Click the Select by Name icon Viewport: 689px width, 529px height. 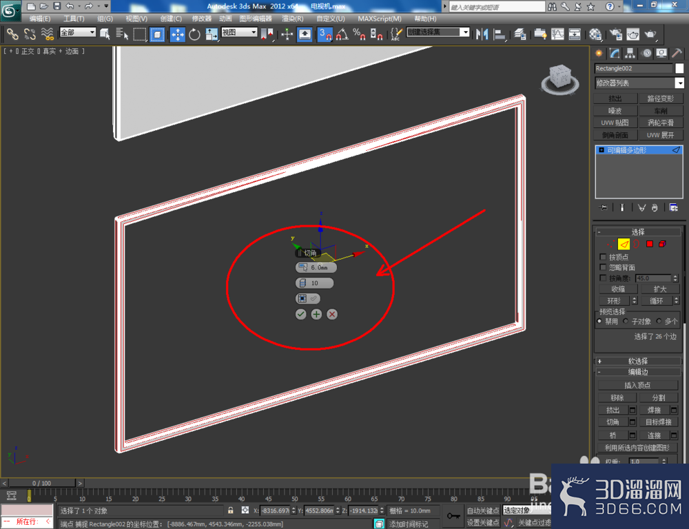pyautogui.click(x=122, y=34)
